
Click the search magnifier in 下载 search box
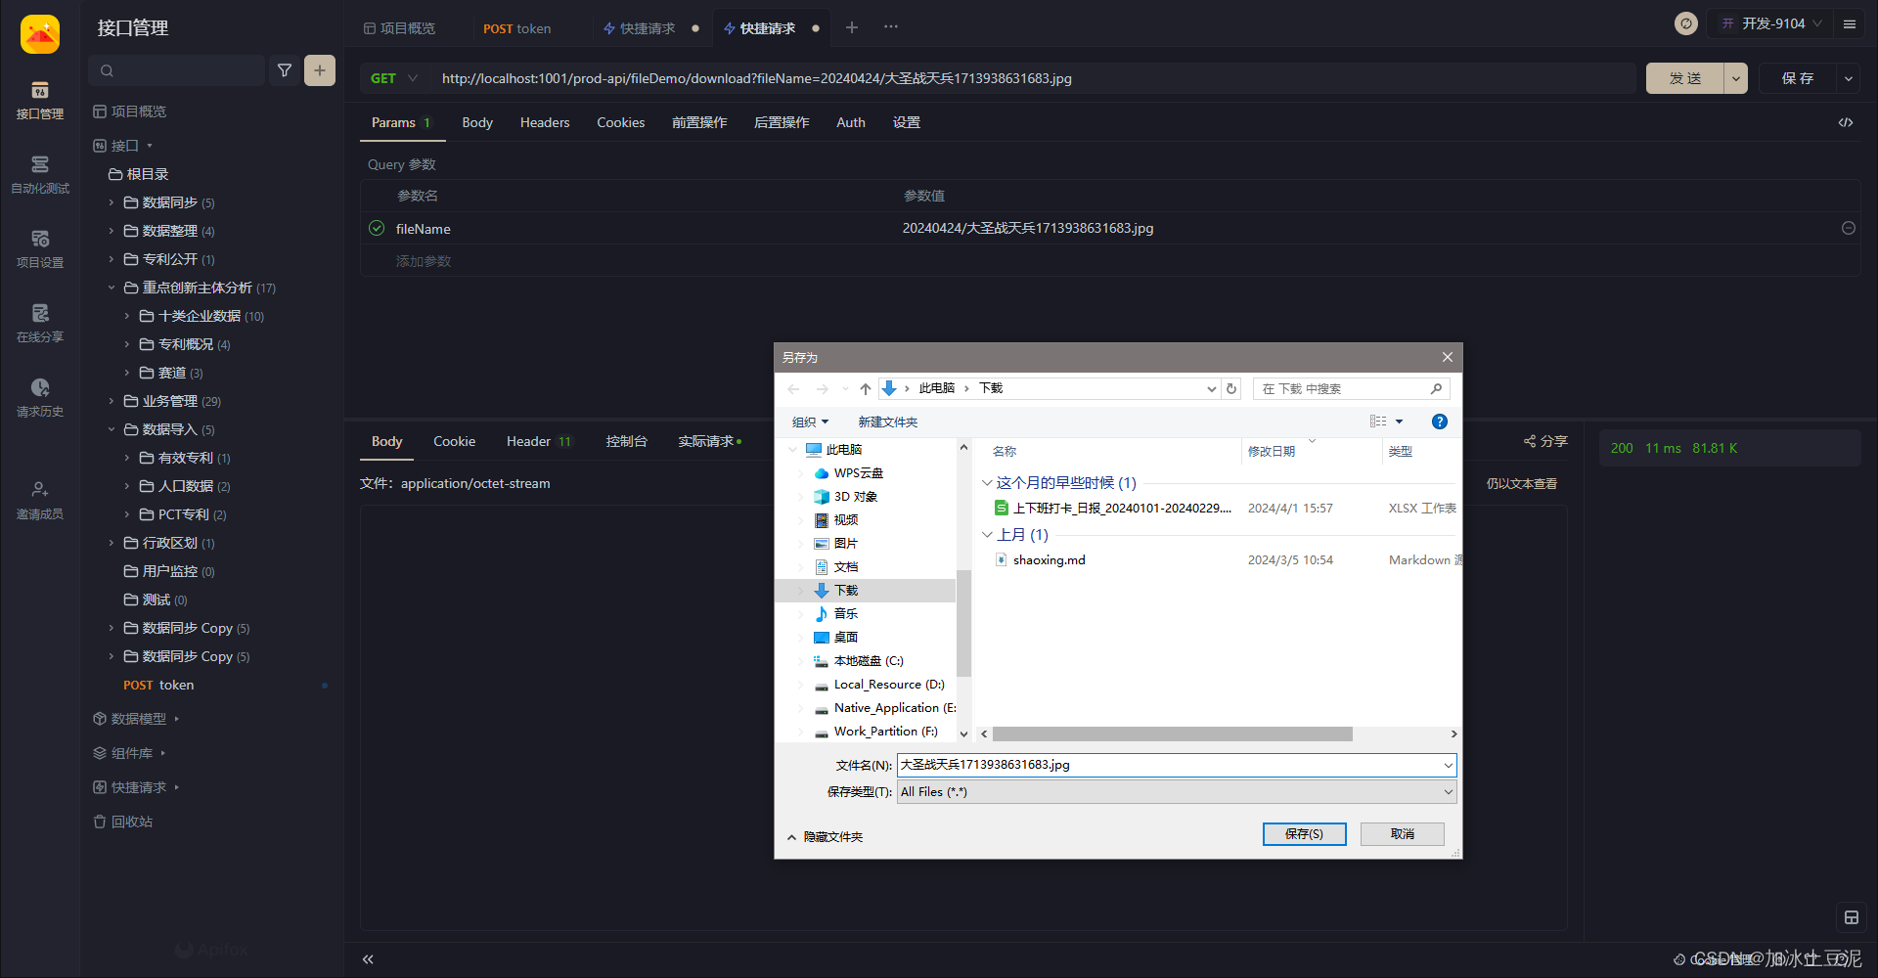pyautogui.click(x=1436, y=389)
